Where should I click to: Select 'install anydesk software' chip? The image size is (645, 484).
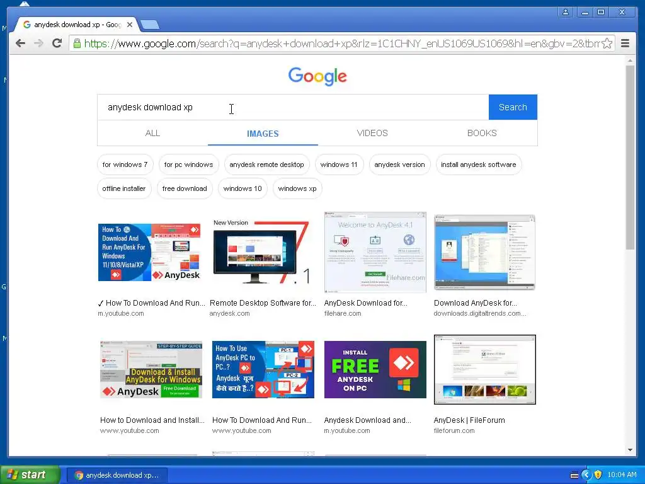[x=479, y=164]
